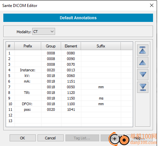Screen dimensions: 158x146
Task: Click the Suffix column header
Action: (101, 46)
